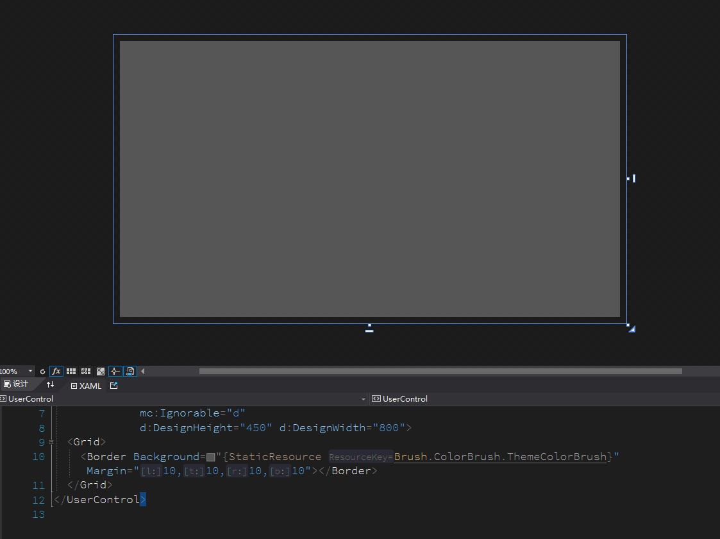This screenshot has width=720, height=539.
Task: Open the 100% zoom level dropdown
Action: (17, 372)
